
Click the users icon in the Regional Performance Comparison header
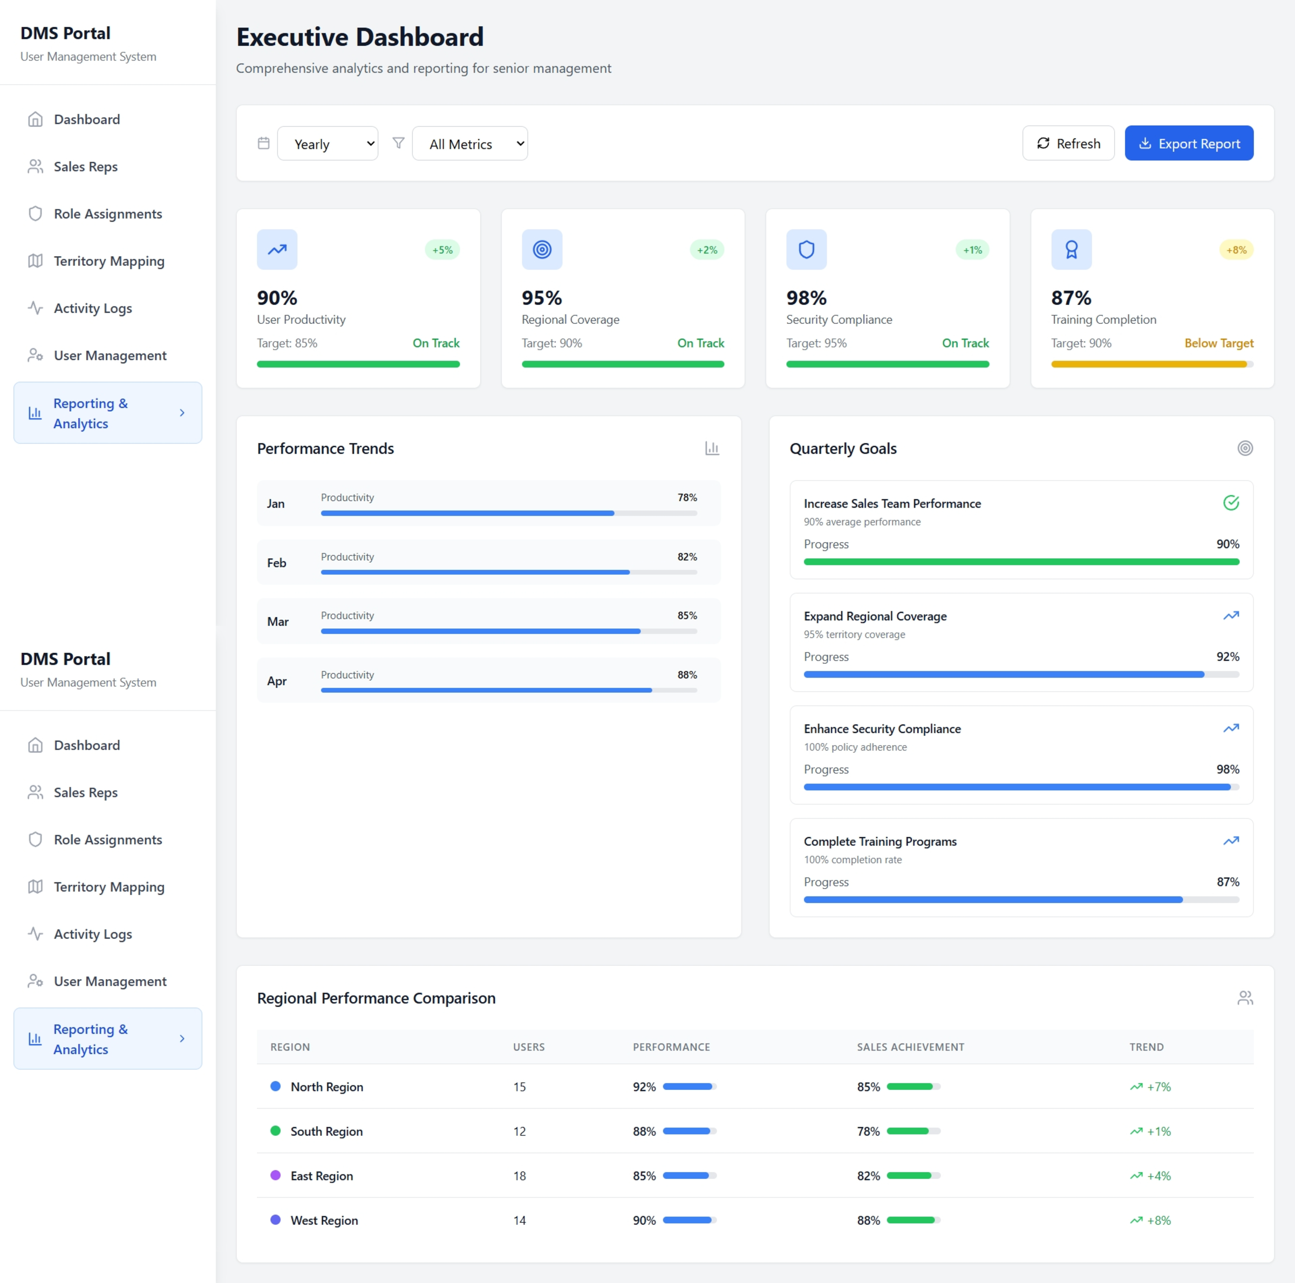click(x=1245, y=998)
